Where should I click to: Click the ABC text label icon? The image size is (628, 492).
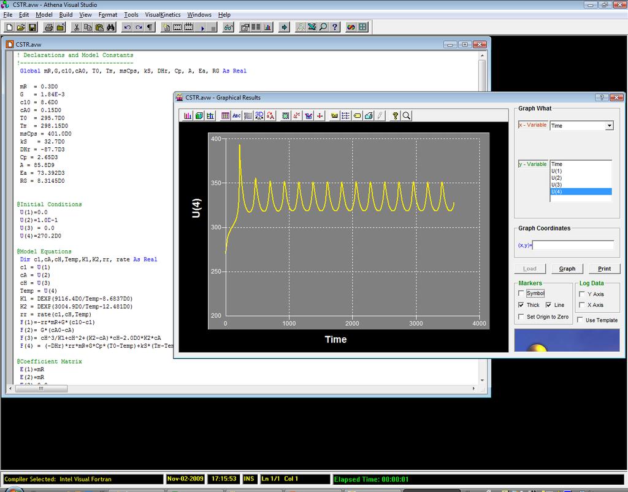point(237,116)
